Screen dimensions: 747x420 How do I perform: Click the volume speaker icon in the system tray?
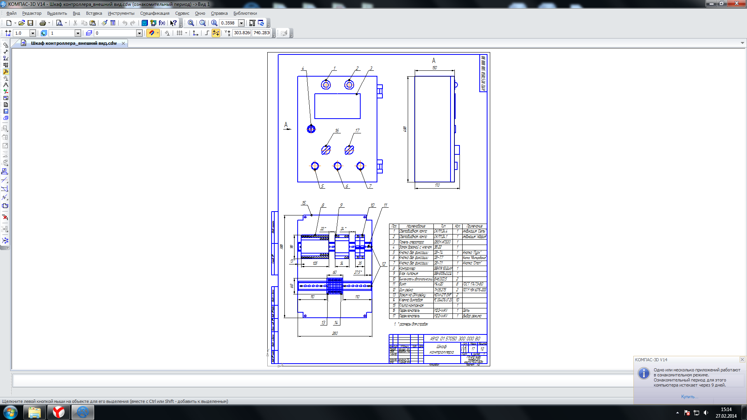coord(706,413)
